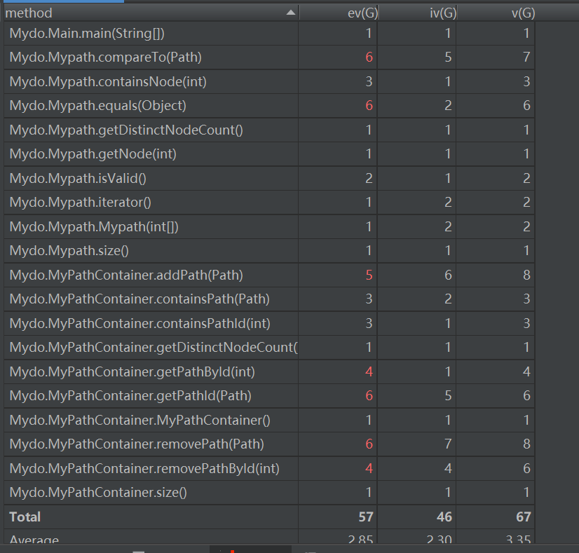
Task: Click Total ev(G) value 57
Action: tap(366, 517)
